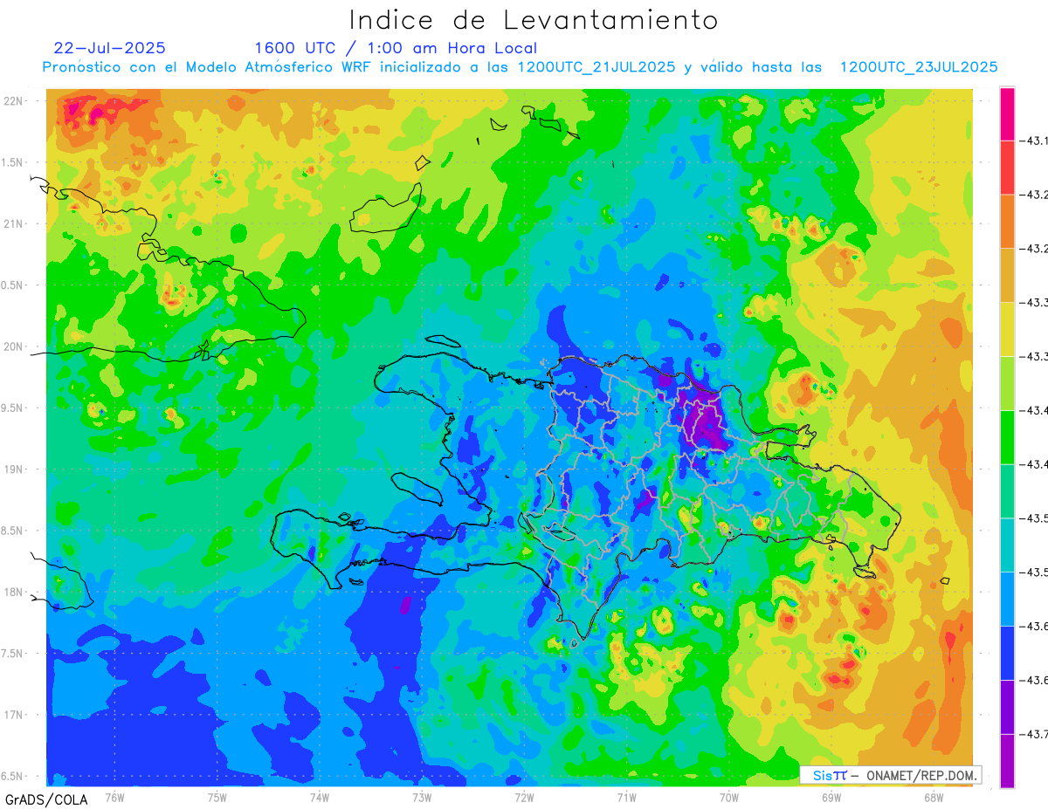
Task: Click the "68W" longitude label
Action: (x=934, y=796)
